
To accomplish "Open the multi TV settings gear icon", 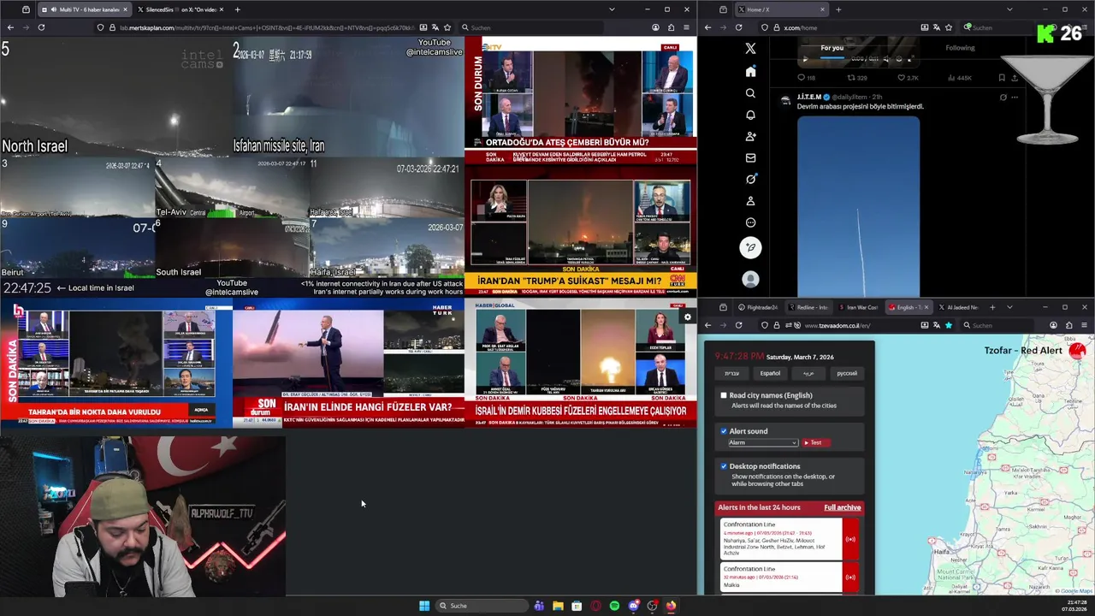I will pyautogui.click(x=687, y=317).
